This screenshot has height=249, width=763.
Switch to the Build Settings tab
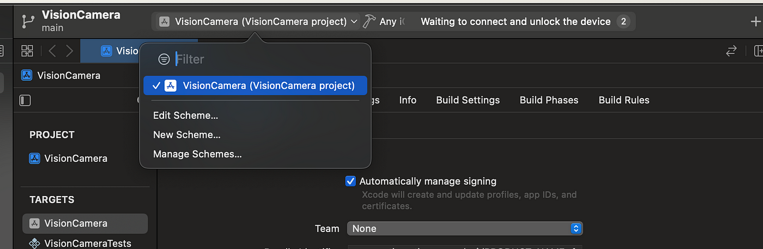pyautogui.click(x=468, y=100)
